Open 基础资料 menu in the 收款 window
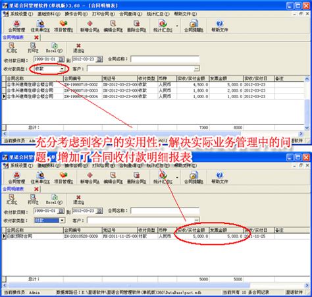Viewport: 312px width, 297px height. pyautogui.click(x=49, y=14)
